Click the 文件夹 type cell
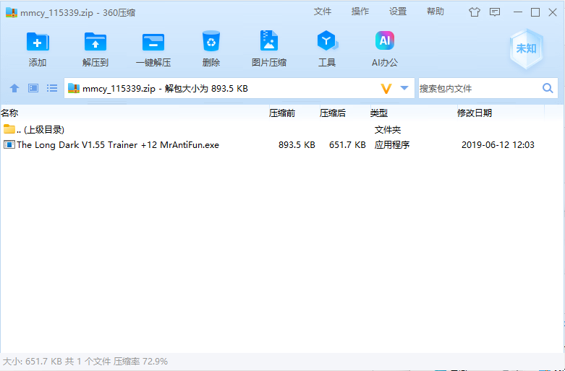This screenshot has height=371, width=565. pyautogui.click(x=387, y=129)
